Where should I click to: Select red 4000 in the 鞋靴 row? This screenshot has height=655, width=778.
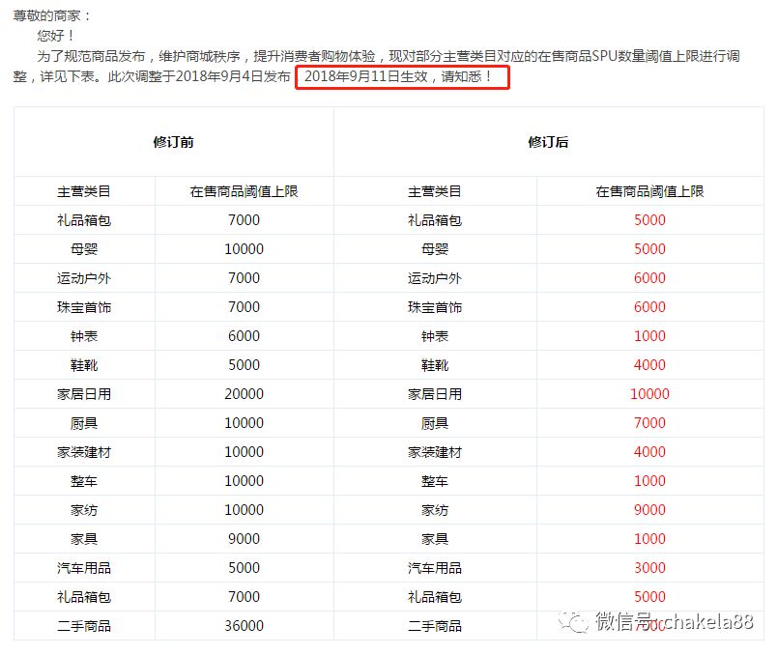point(649,365)
